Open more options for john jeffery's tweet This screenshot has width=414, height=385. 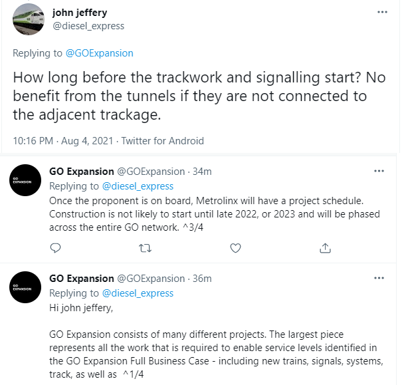[x=382, y=12]
